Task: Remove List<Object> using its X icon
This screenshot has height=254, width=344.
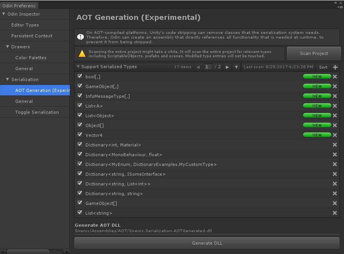Action: click(x=335, y=115)
